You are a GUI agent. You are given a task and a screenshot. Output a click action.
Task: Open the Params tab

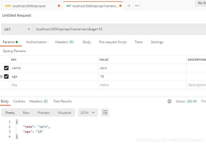coord(10,42)
